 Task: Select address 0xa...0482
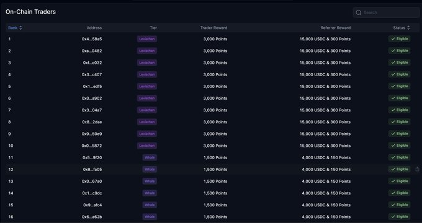(x=92, y=51)
